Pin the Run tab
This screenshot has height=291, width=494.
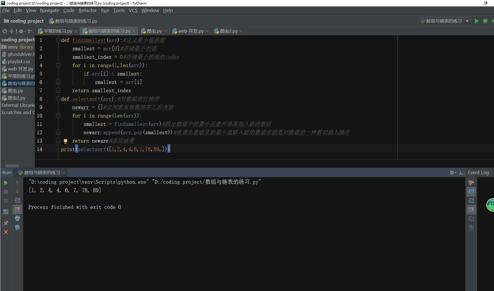click(6, 223)
